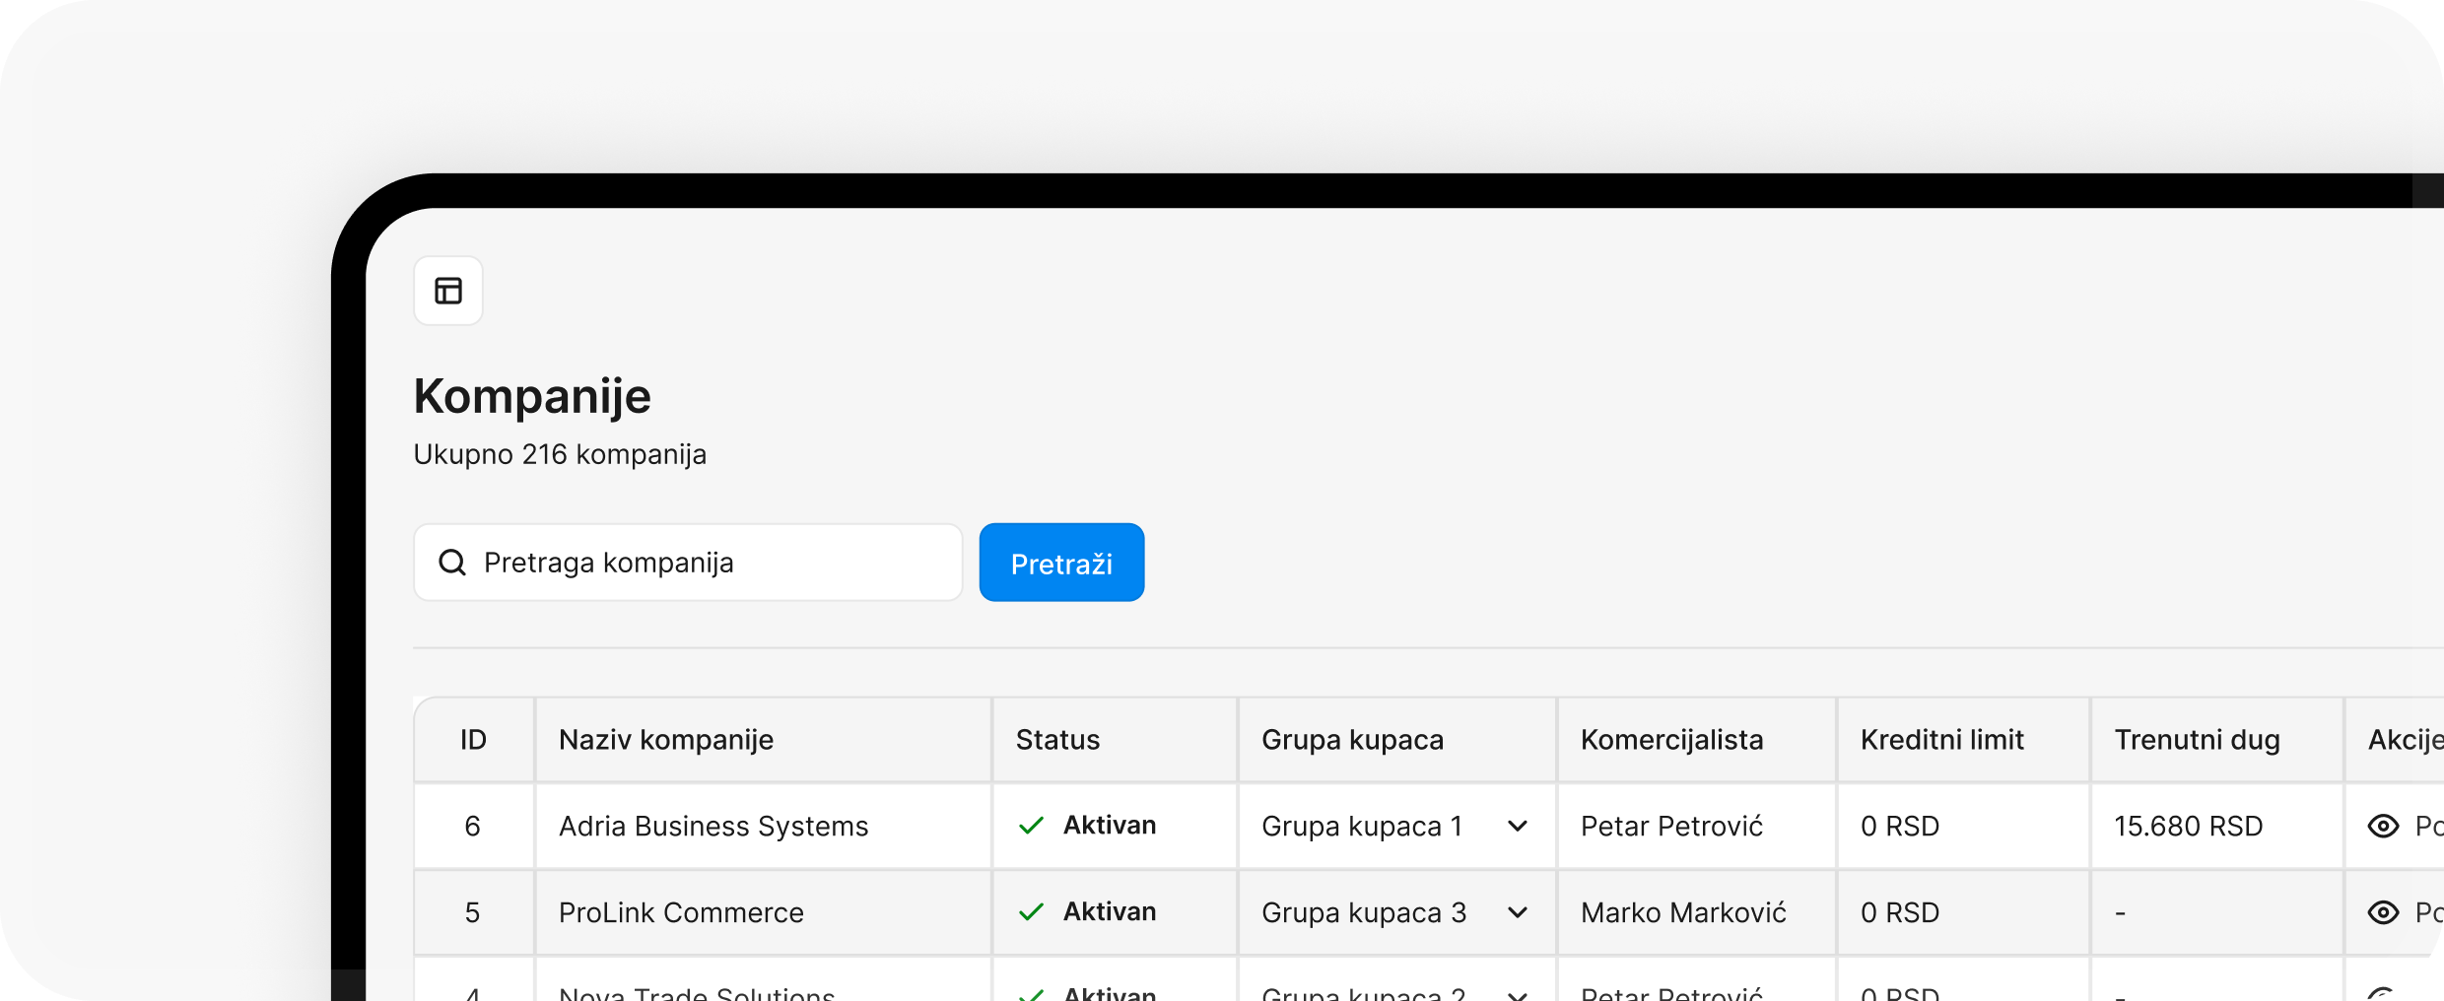
Task: Click 0 RSD credit limit for ProLink
Action: pyautogui.click(x=1899, y=912)
